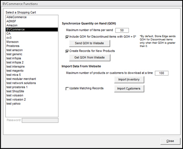The height and width of the screenshot is (149, 183).
Task: Select CA shopping cart
Action: pos(32,34)
